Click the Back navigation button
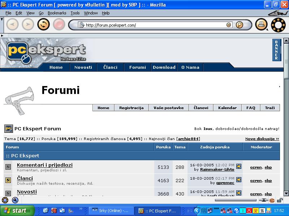Viewport: 289px width, 216px height. [x=12, y=24]
